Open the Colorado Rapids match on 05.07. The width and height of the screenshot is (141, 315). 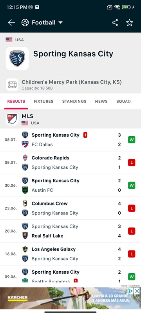[x=70, y=163]
